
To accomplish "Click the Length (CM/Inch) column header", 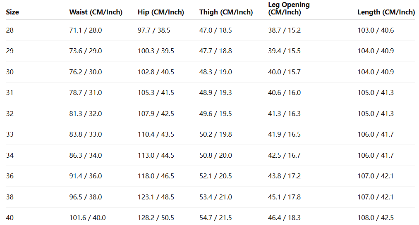I will (386, 12).
